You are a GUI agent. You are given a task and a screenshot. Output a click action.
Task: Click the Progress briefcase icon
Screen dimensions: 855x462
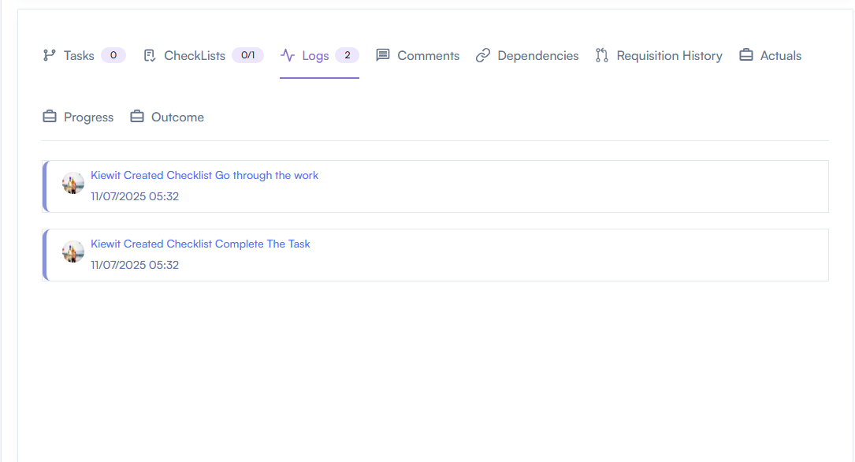(50, 117)
